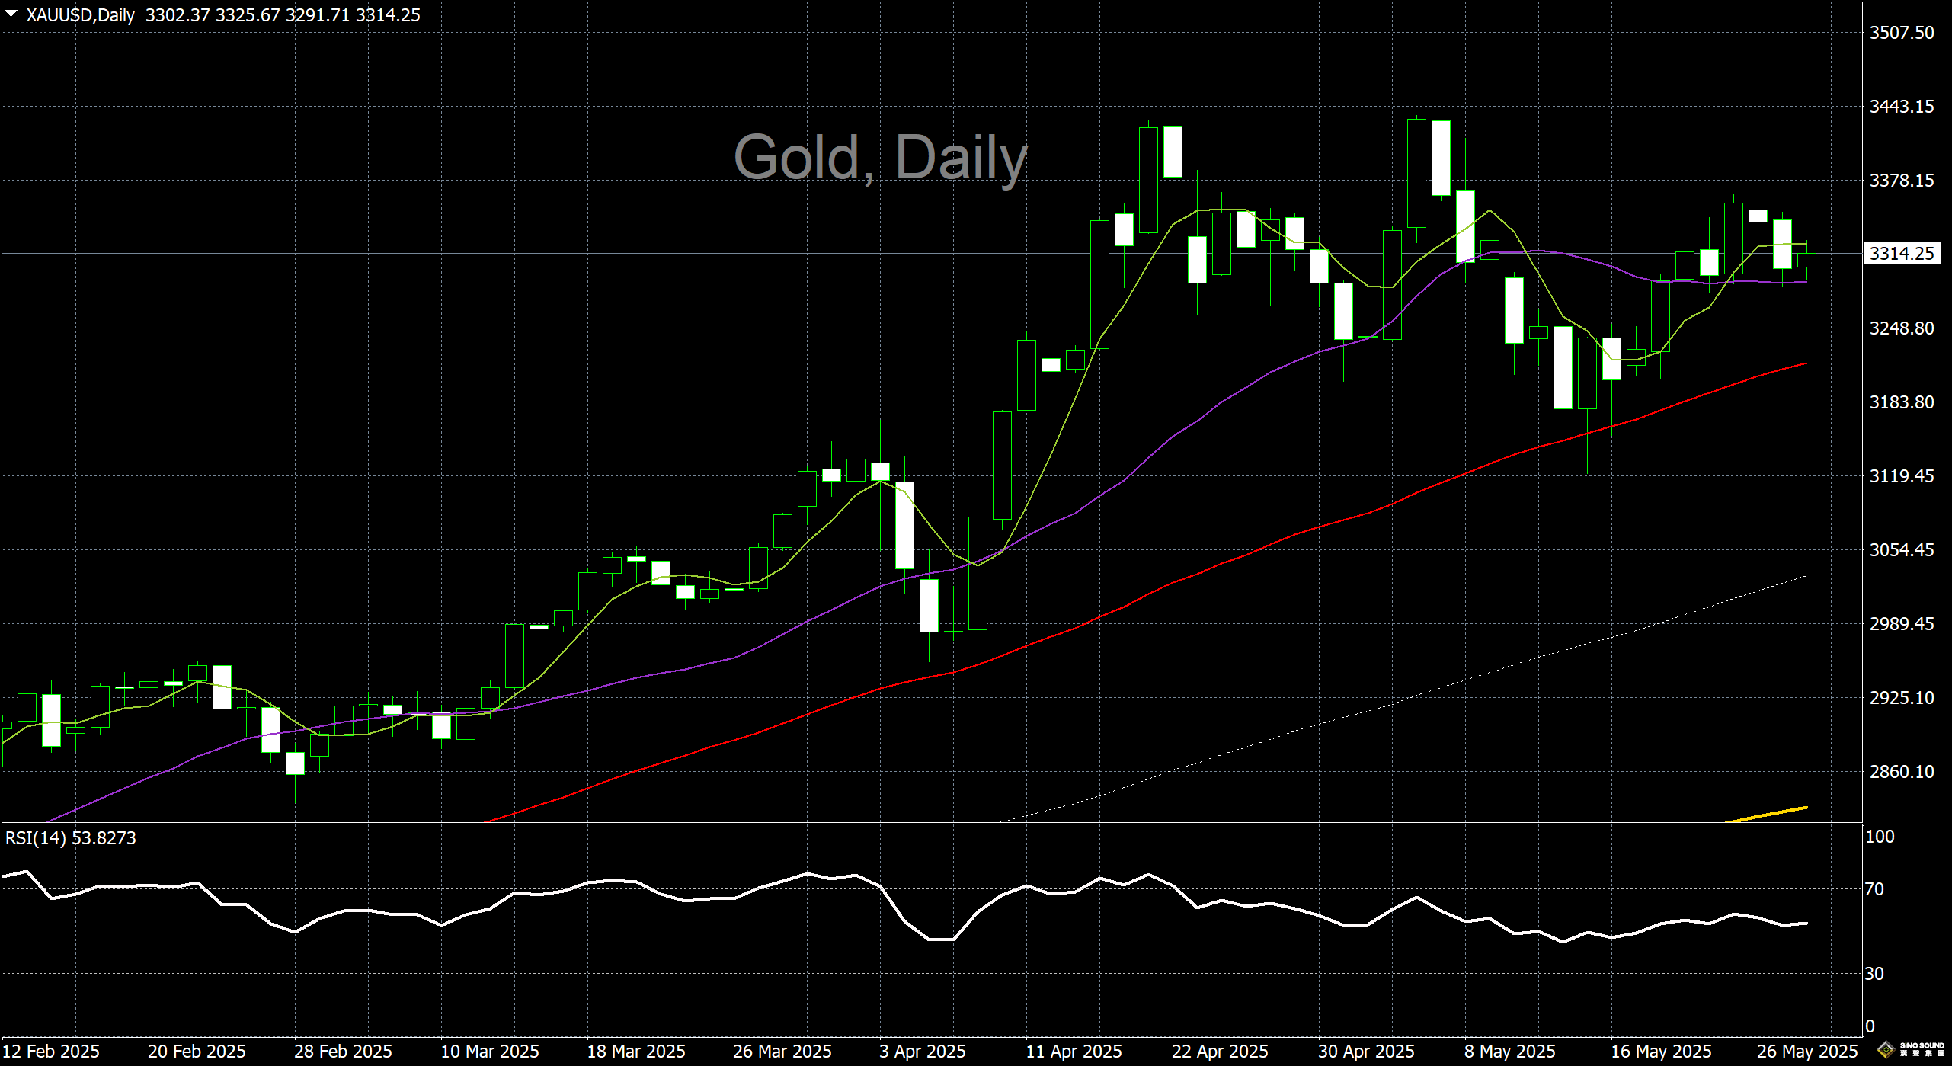The width and height of the screenshot is (1952, 1066).
Task: Click the RSI(14) 53.8273 indicator label
Action: [x=70, y=837]
